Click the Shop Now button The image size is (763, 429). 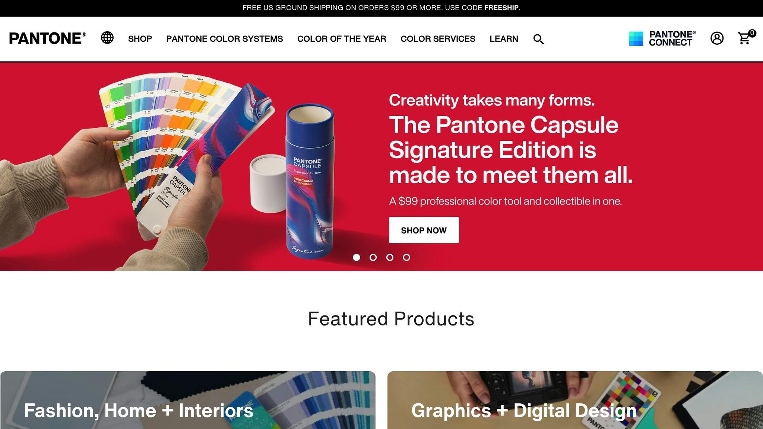(x=424, y=230)
